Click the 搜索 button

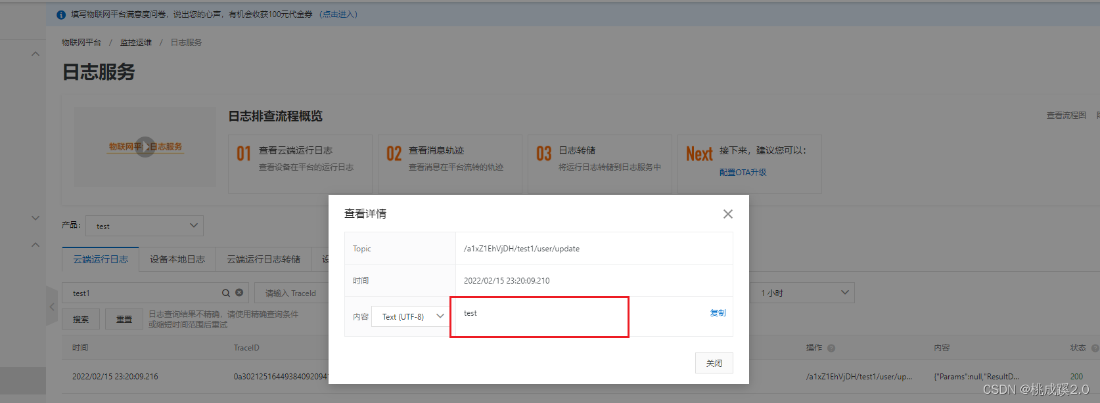(81, 319)
